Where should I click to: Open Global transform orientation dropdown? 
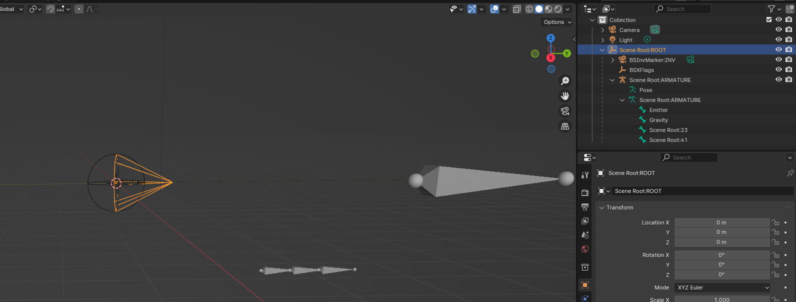click(11, 9)
